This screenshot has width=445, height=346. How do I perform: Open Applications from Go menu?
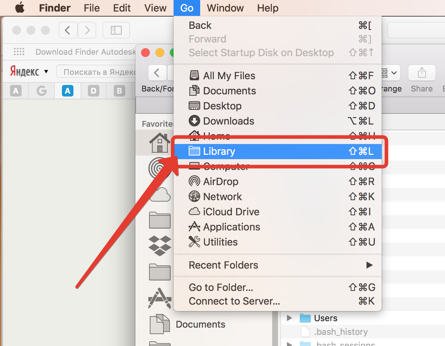(x=278, y=227)
